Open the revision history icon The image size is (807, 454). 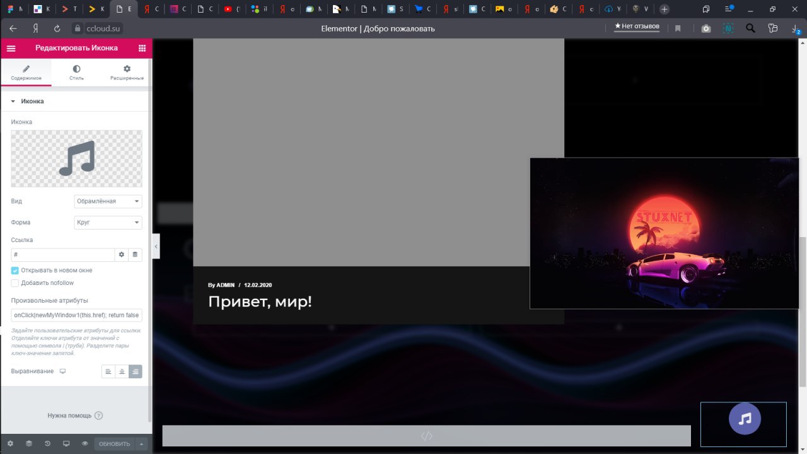coord(47,444)
